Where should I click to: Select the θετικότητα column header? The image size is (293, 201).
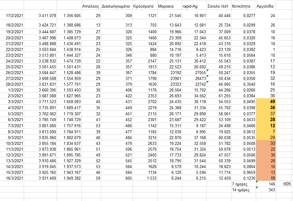click(243, 6)
